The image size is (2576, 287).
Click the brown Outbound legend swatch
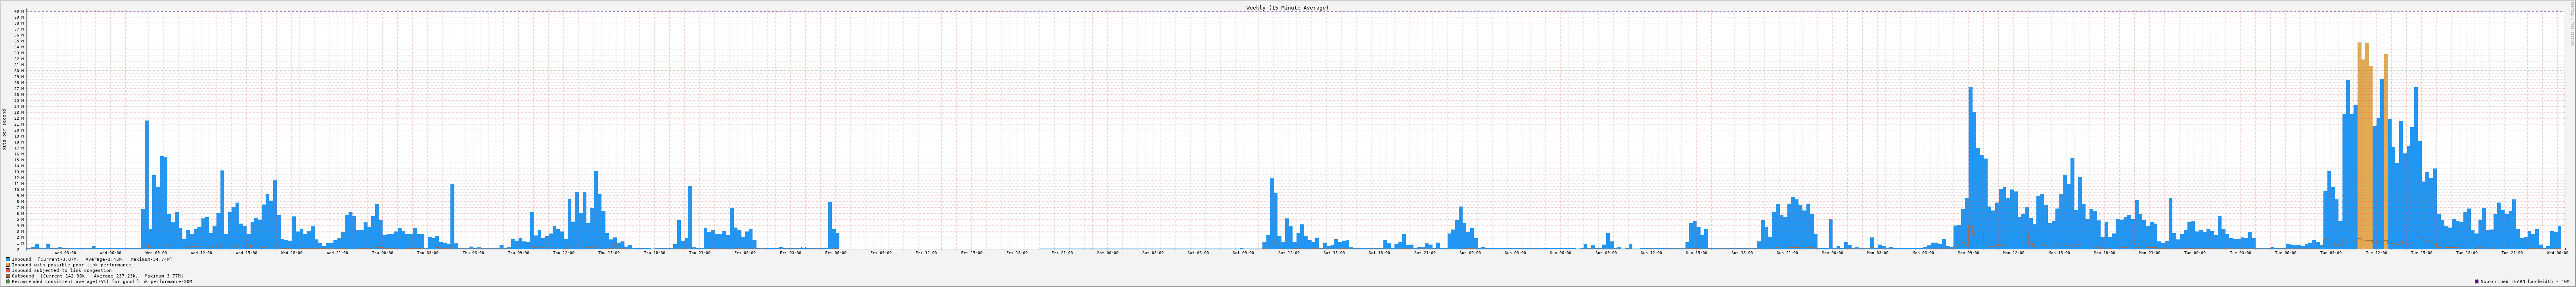[x=8, y=276]
